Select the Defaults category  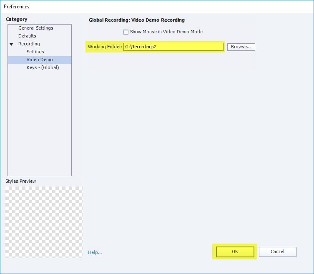(27, 36)
